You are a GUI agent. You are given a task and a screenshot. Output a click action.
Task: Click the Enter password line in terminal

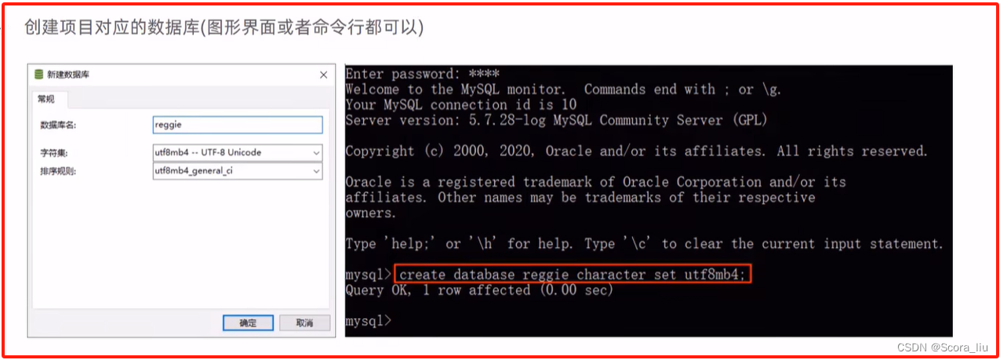click(423, 74)
